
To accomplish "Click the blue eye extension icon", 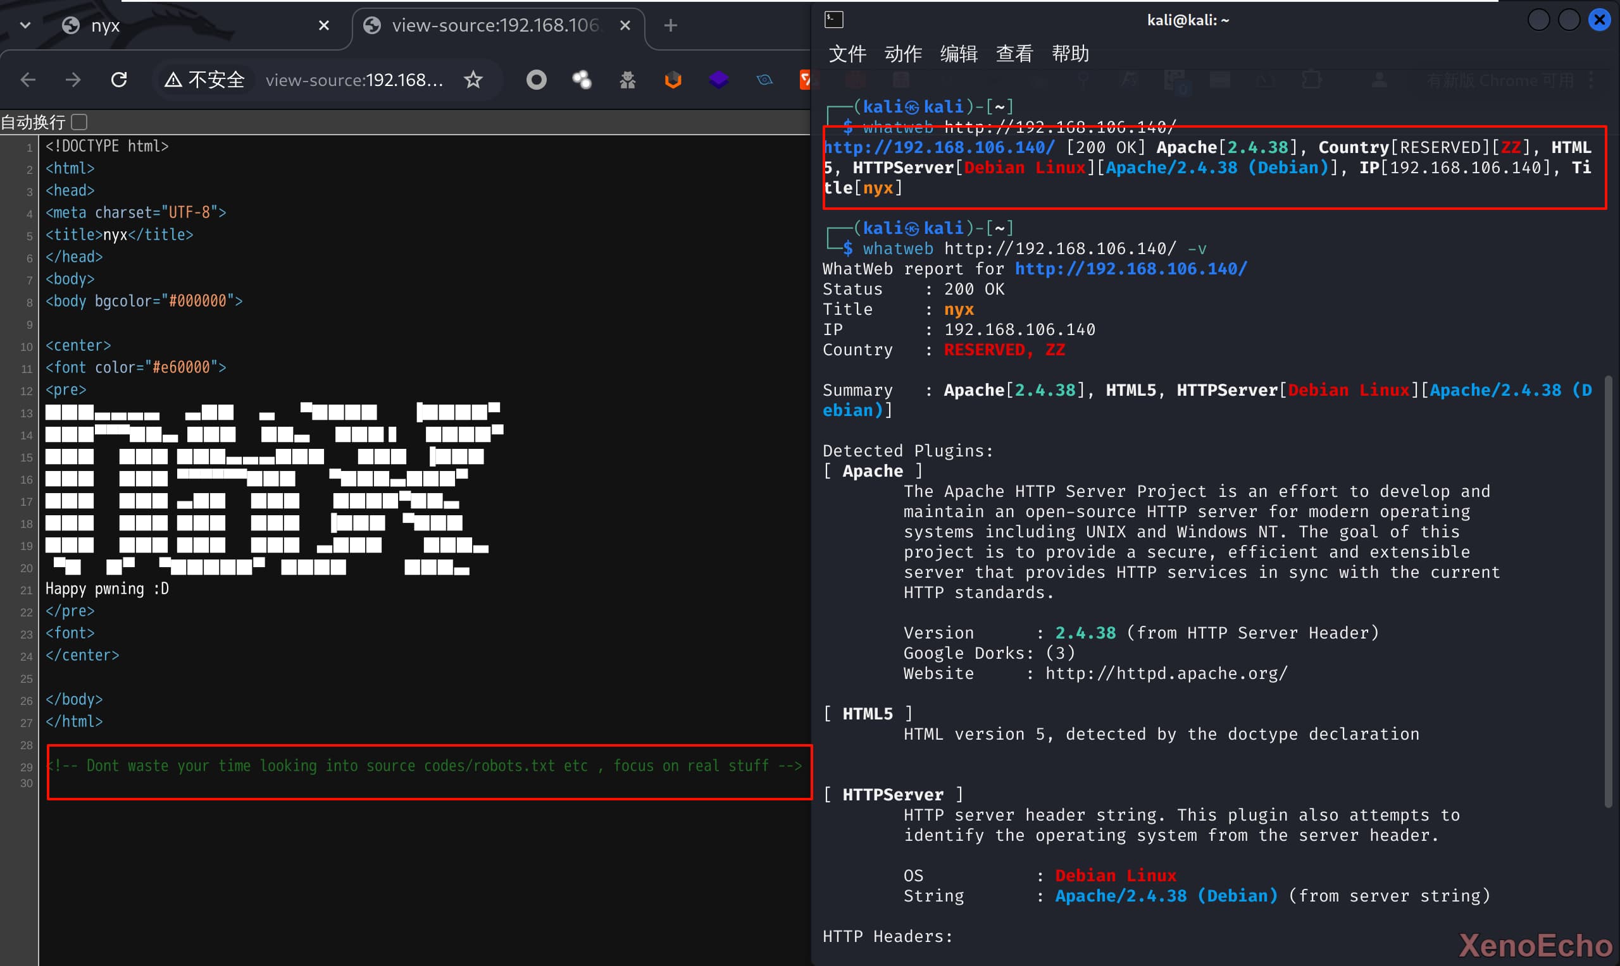I will tap(764, 80).
